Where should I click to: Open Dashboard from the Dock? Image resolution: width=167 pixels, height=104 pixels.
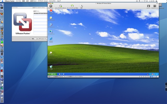click(2, 8)
